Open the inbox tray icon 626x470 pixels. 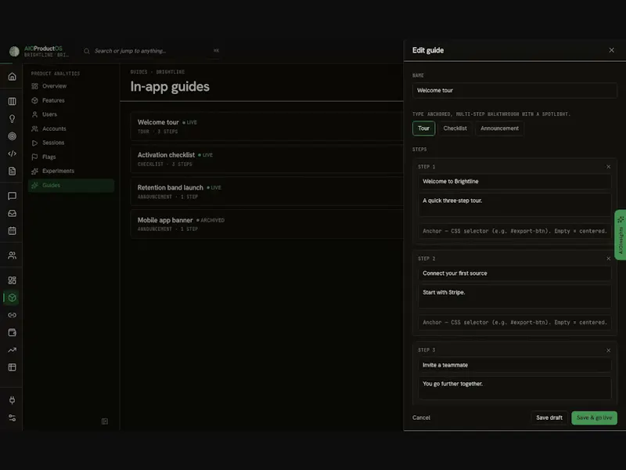tap(12, 213)
